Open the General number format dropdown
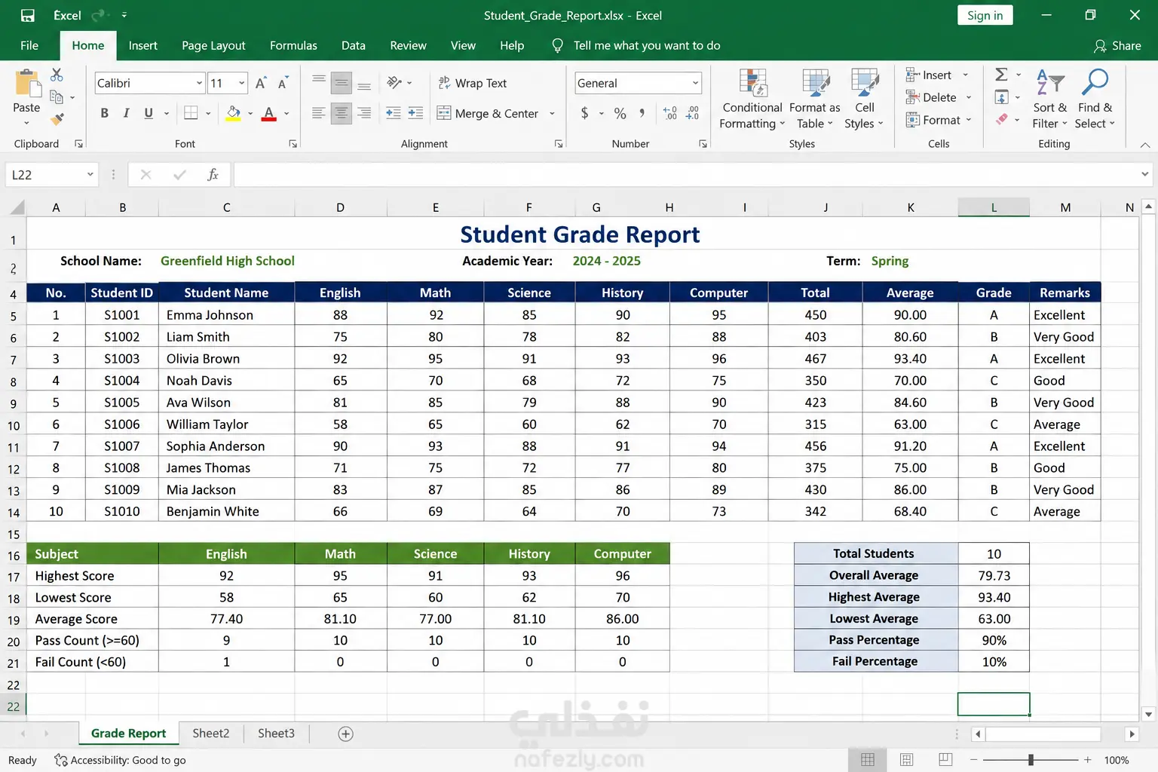Image resolution: width=1158 pixels, height=772 pixels. click(695, 83)
